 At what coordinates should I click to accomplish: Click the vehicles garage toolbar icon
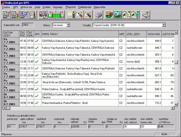[x=43, y=15]
